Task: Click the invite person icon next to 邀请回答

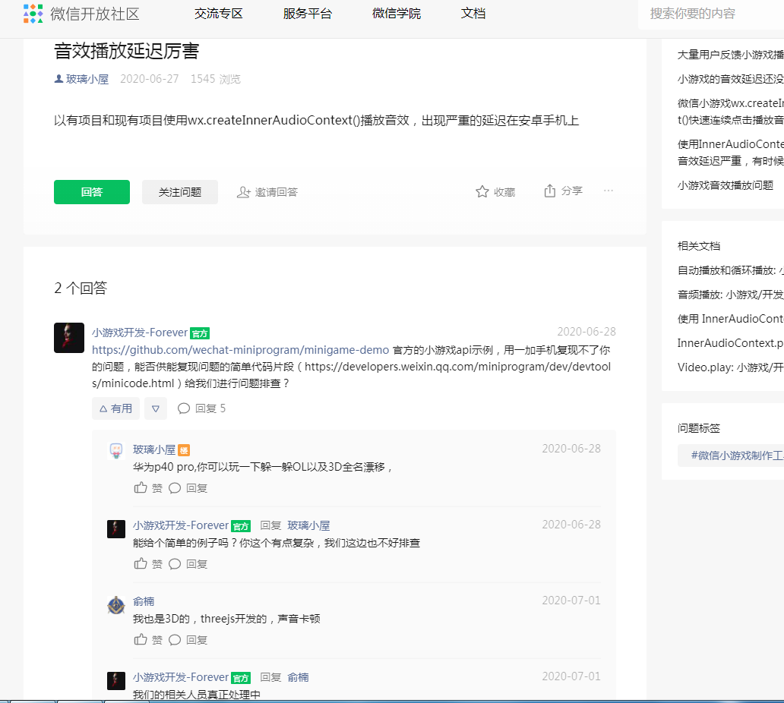Action: pos(244,192)
